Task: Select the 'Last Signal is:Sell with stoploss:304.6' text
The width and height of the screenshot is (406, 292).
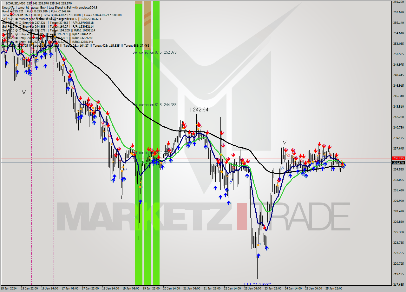Action: [x=73, y=7]
